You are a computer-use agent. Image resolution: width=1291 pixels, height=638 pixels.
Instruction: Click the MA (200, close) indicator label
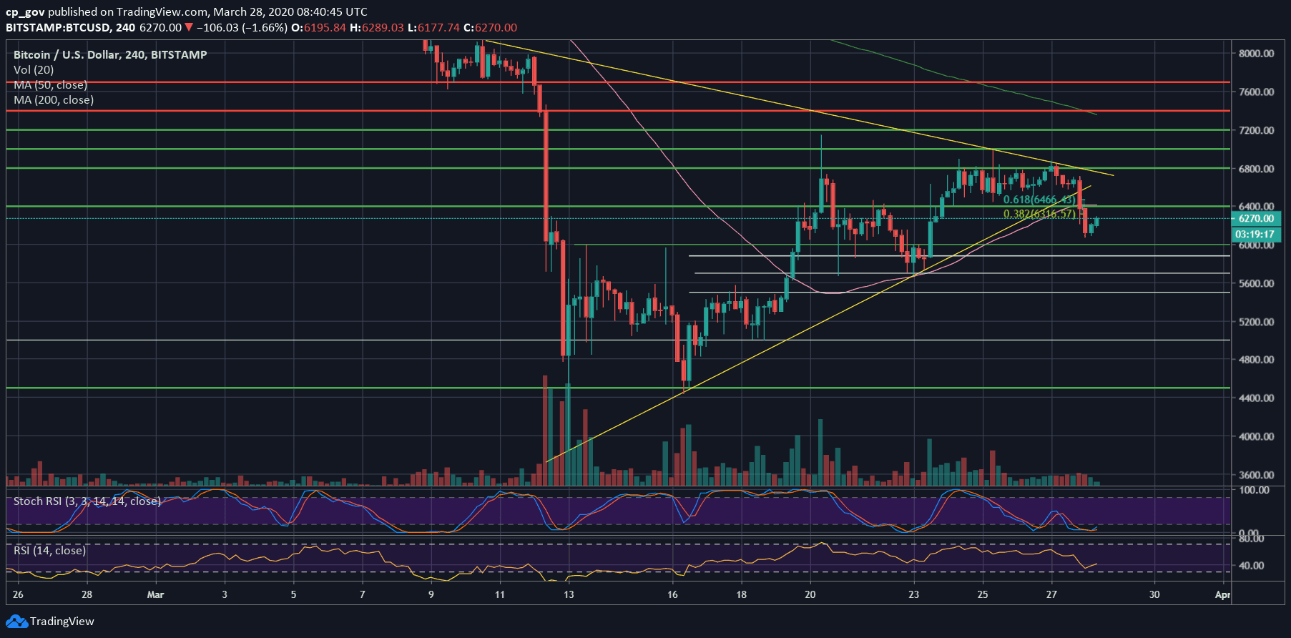pos(54,99)
